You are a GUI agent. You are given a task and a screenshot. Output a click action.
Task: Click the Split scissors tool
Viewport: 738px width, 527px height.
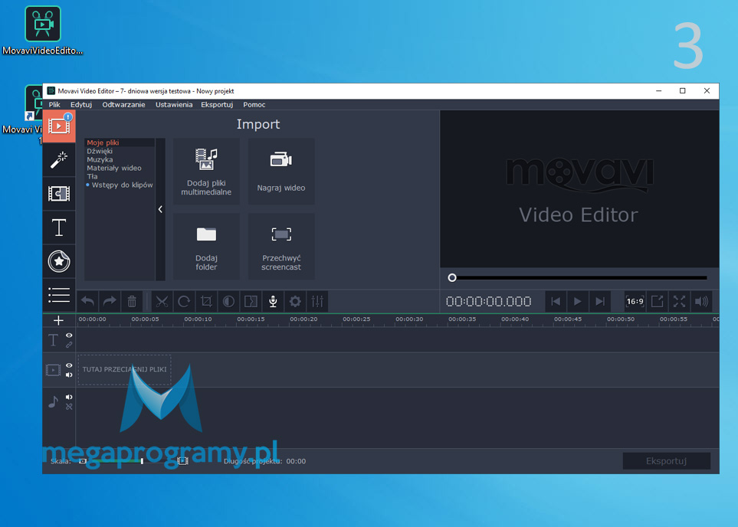pyautogui.click(x=162, y=301)
